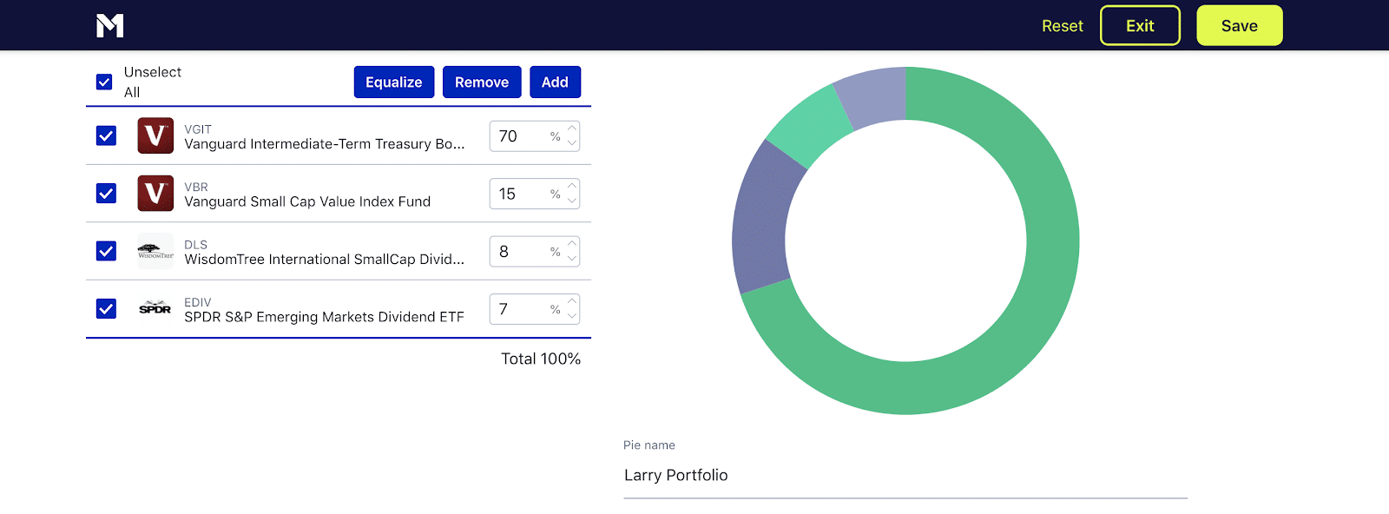Click the Unselect All label text
The image size is (1389, 514).
153,82
